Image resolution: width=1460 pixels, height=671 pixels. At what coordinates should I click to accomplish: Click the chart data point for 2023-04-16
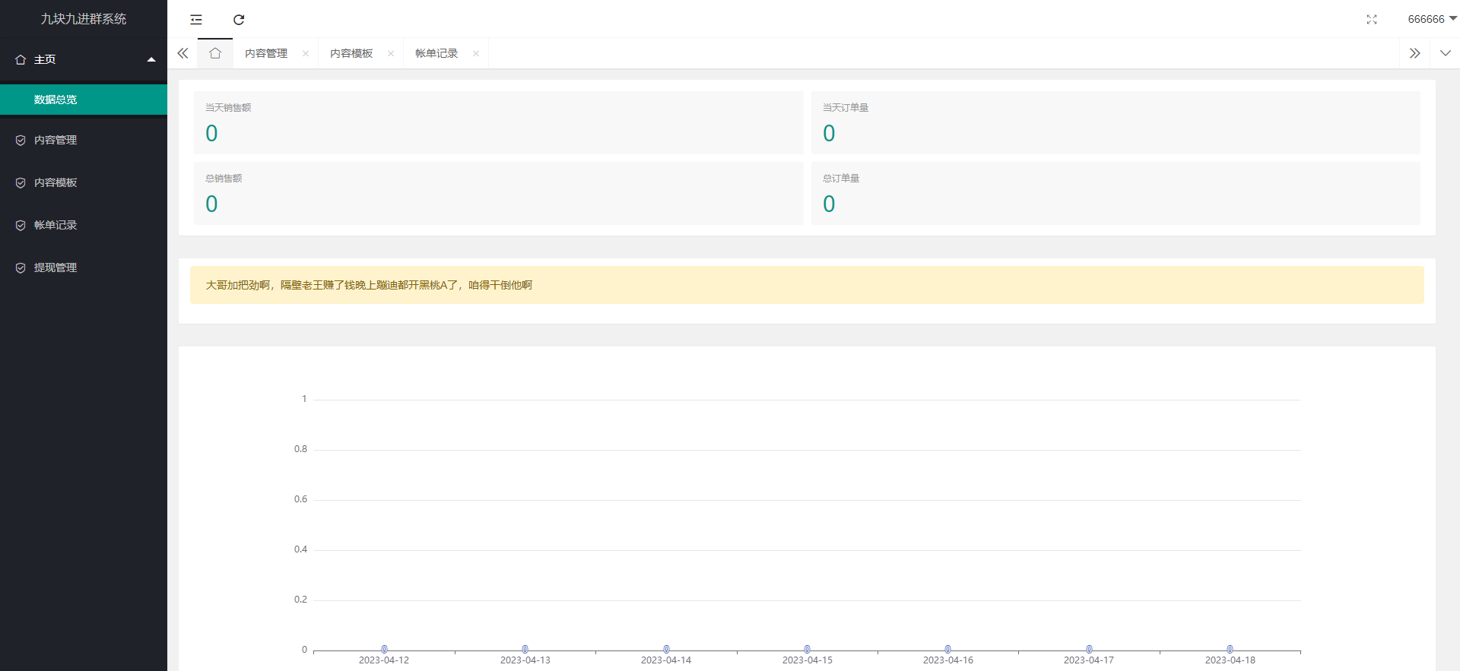click(947, 650)
